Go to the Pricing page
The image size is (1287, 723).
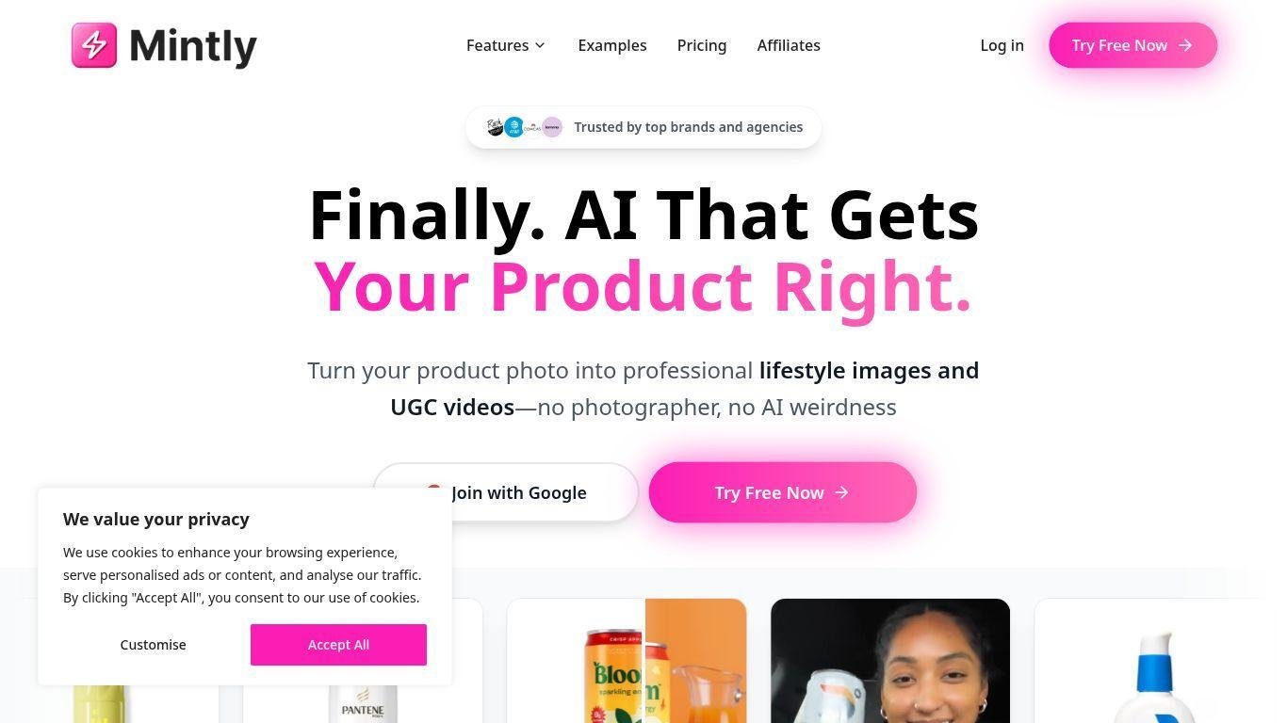pos(702,45)
